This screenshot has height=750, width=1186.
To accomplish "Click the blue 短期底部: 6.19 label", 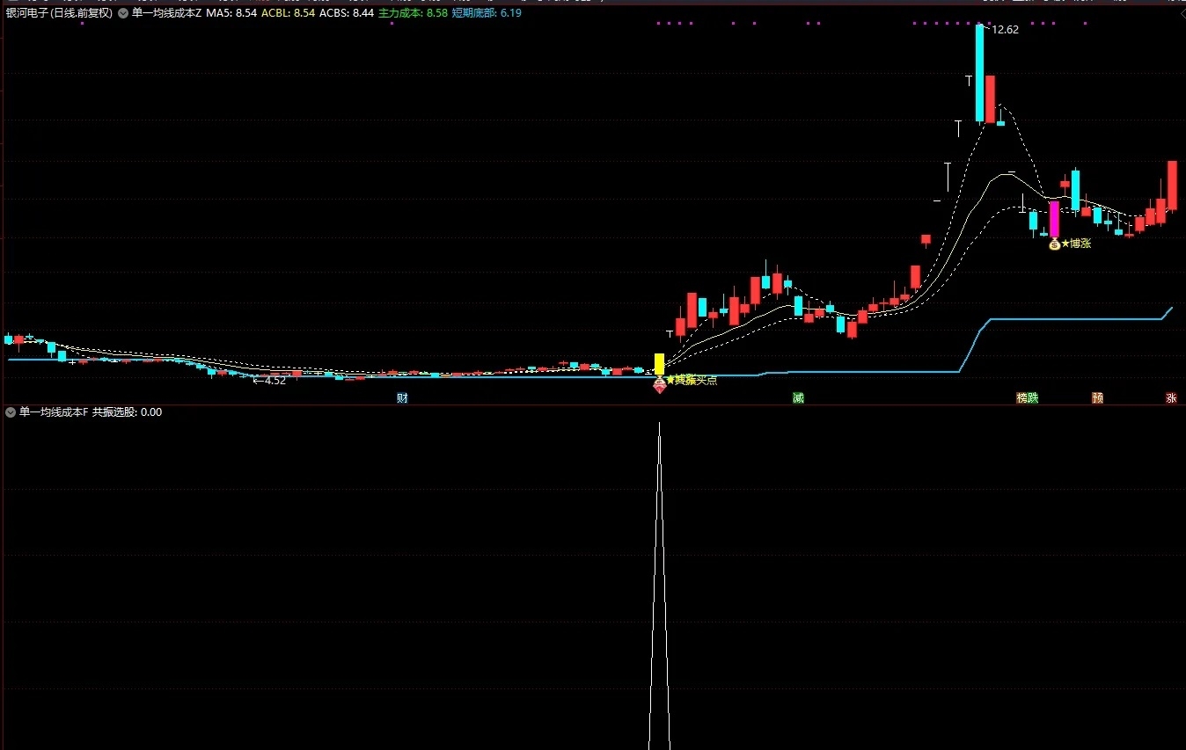I will tap(487, 13).
